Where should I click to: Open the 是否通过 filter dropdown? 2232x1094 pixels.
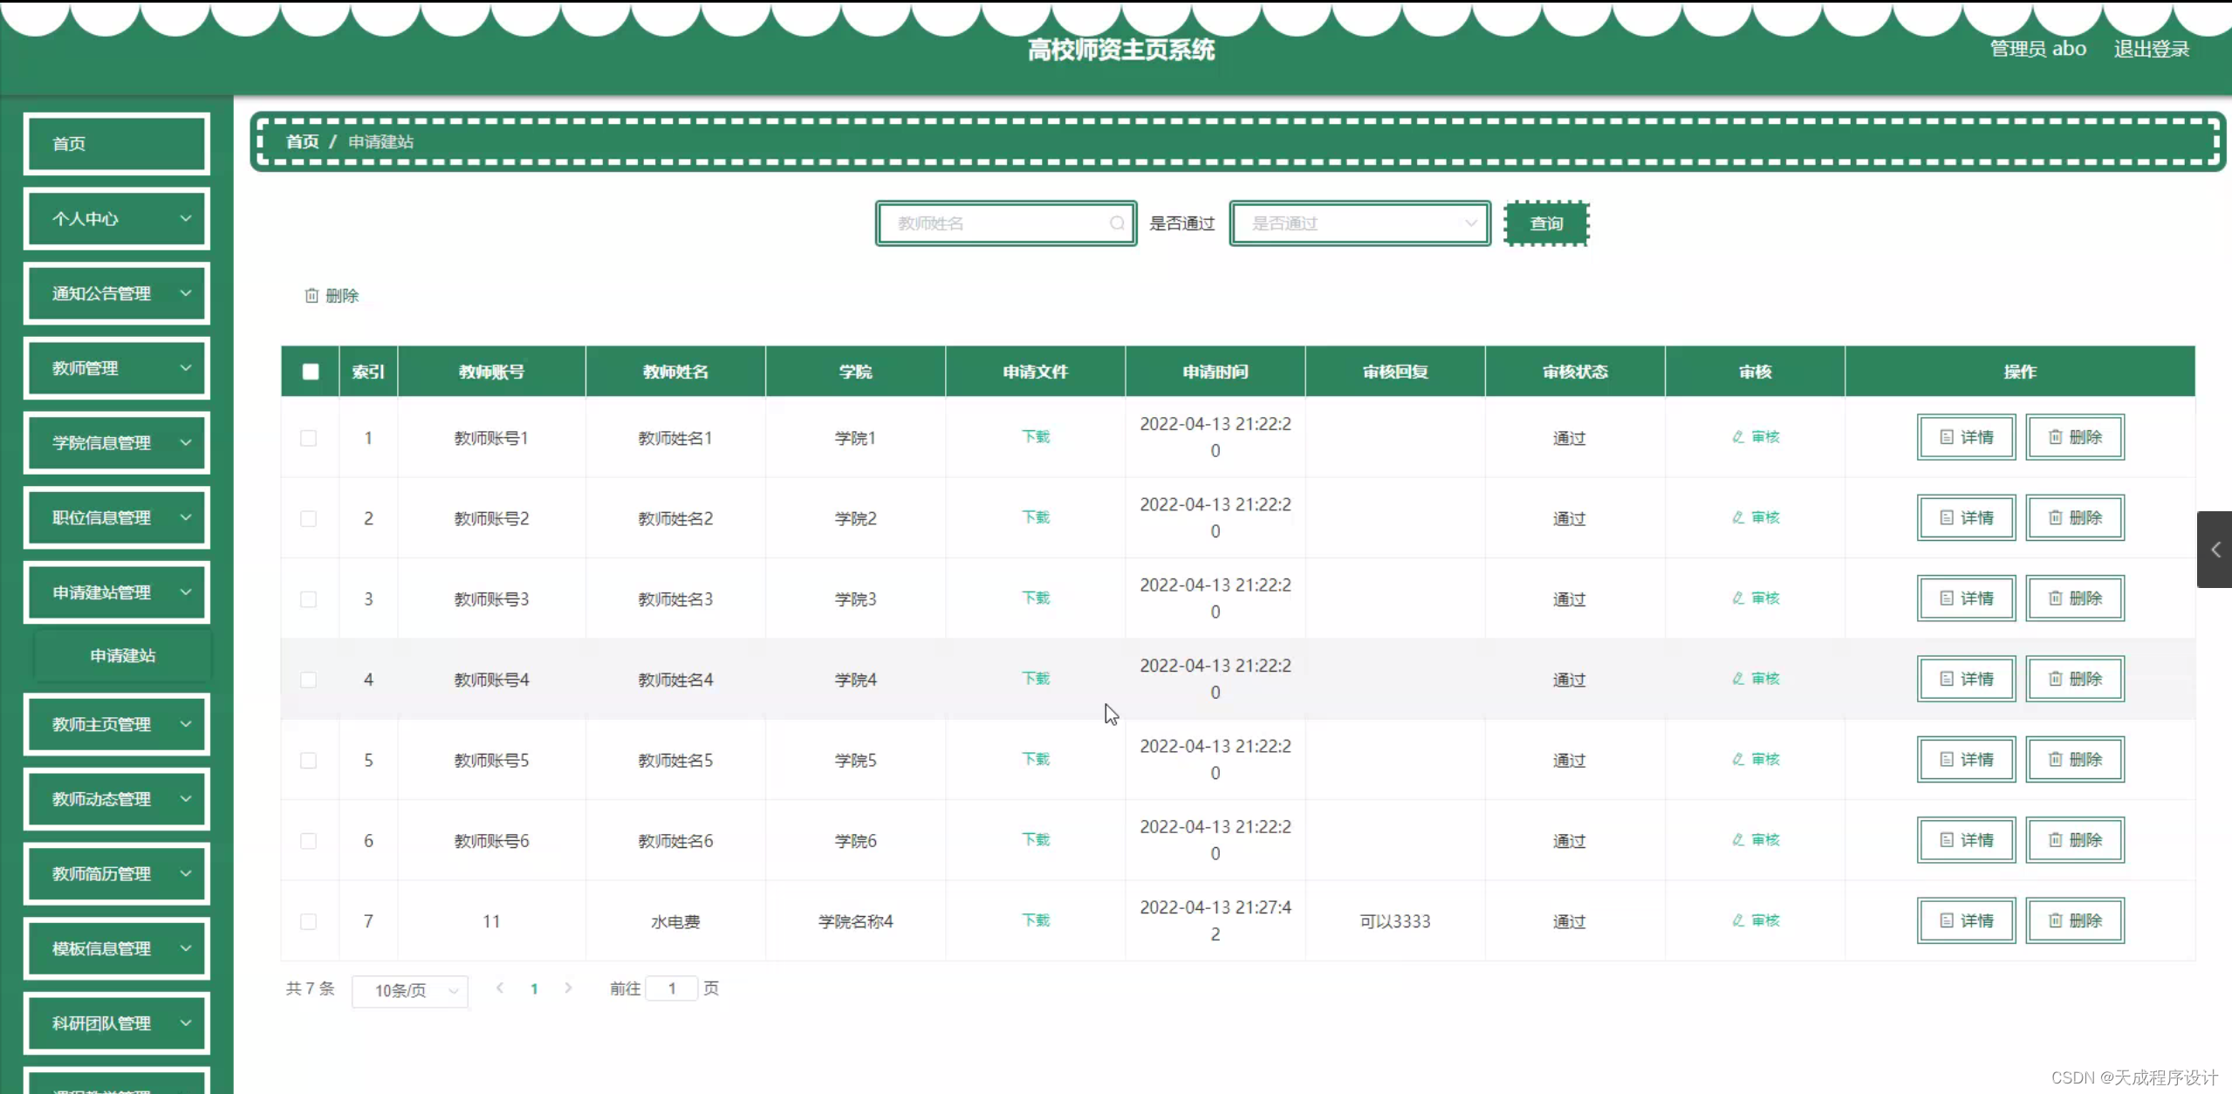(x=1359, y=223)
